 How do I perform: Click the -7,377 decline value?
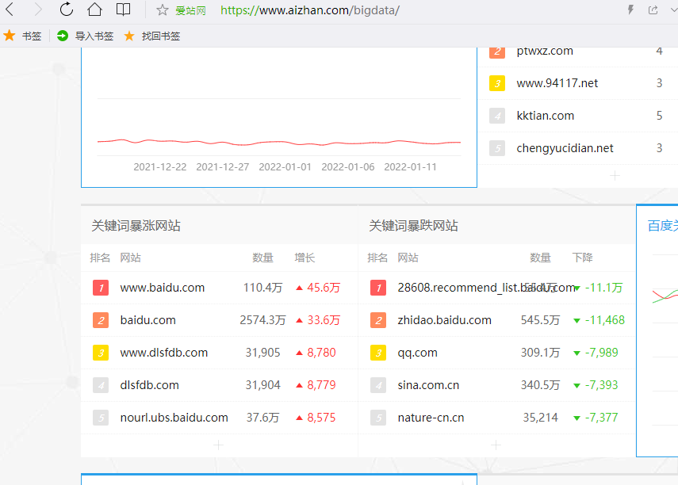pos(601,418)
